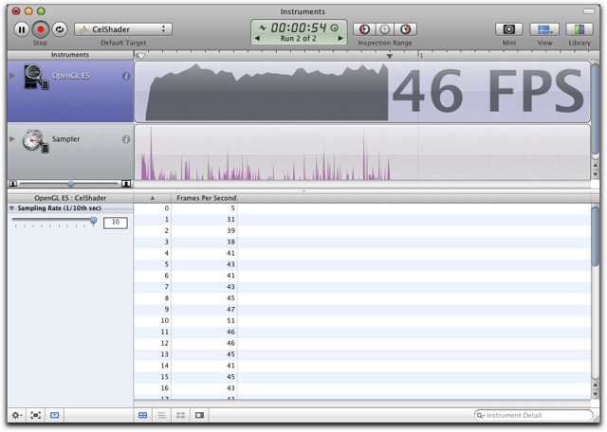
Task: Clear the inspection range middle button
Action: (x=385, y=29)
